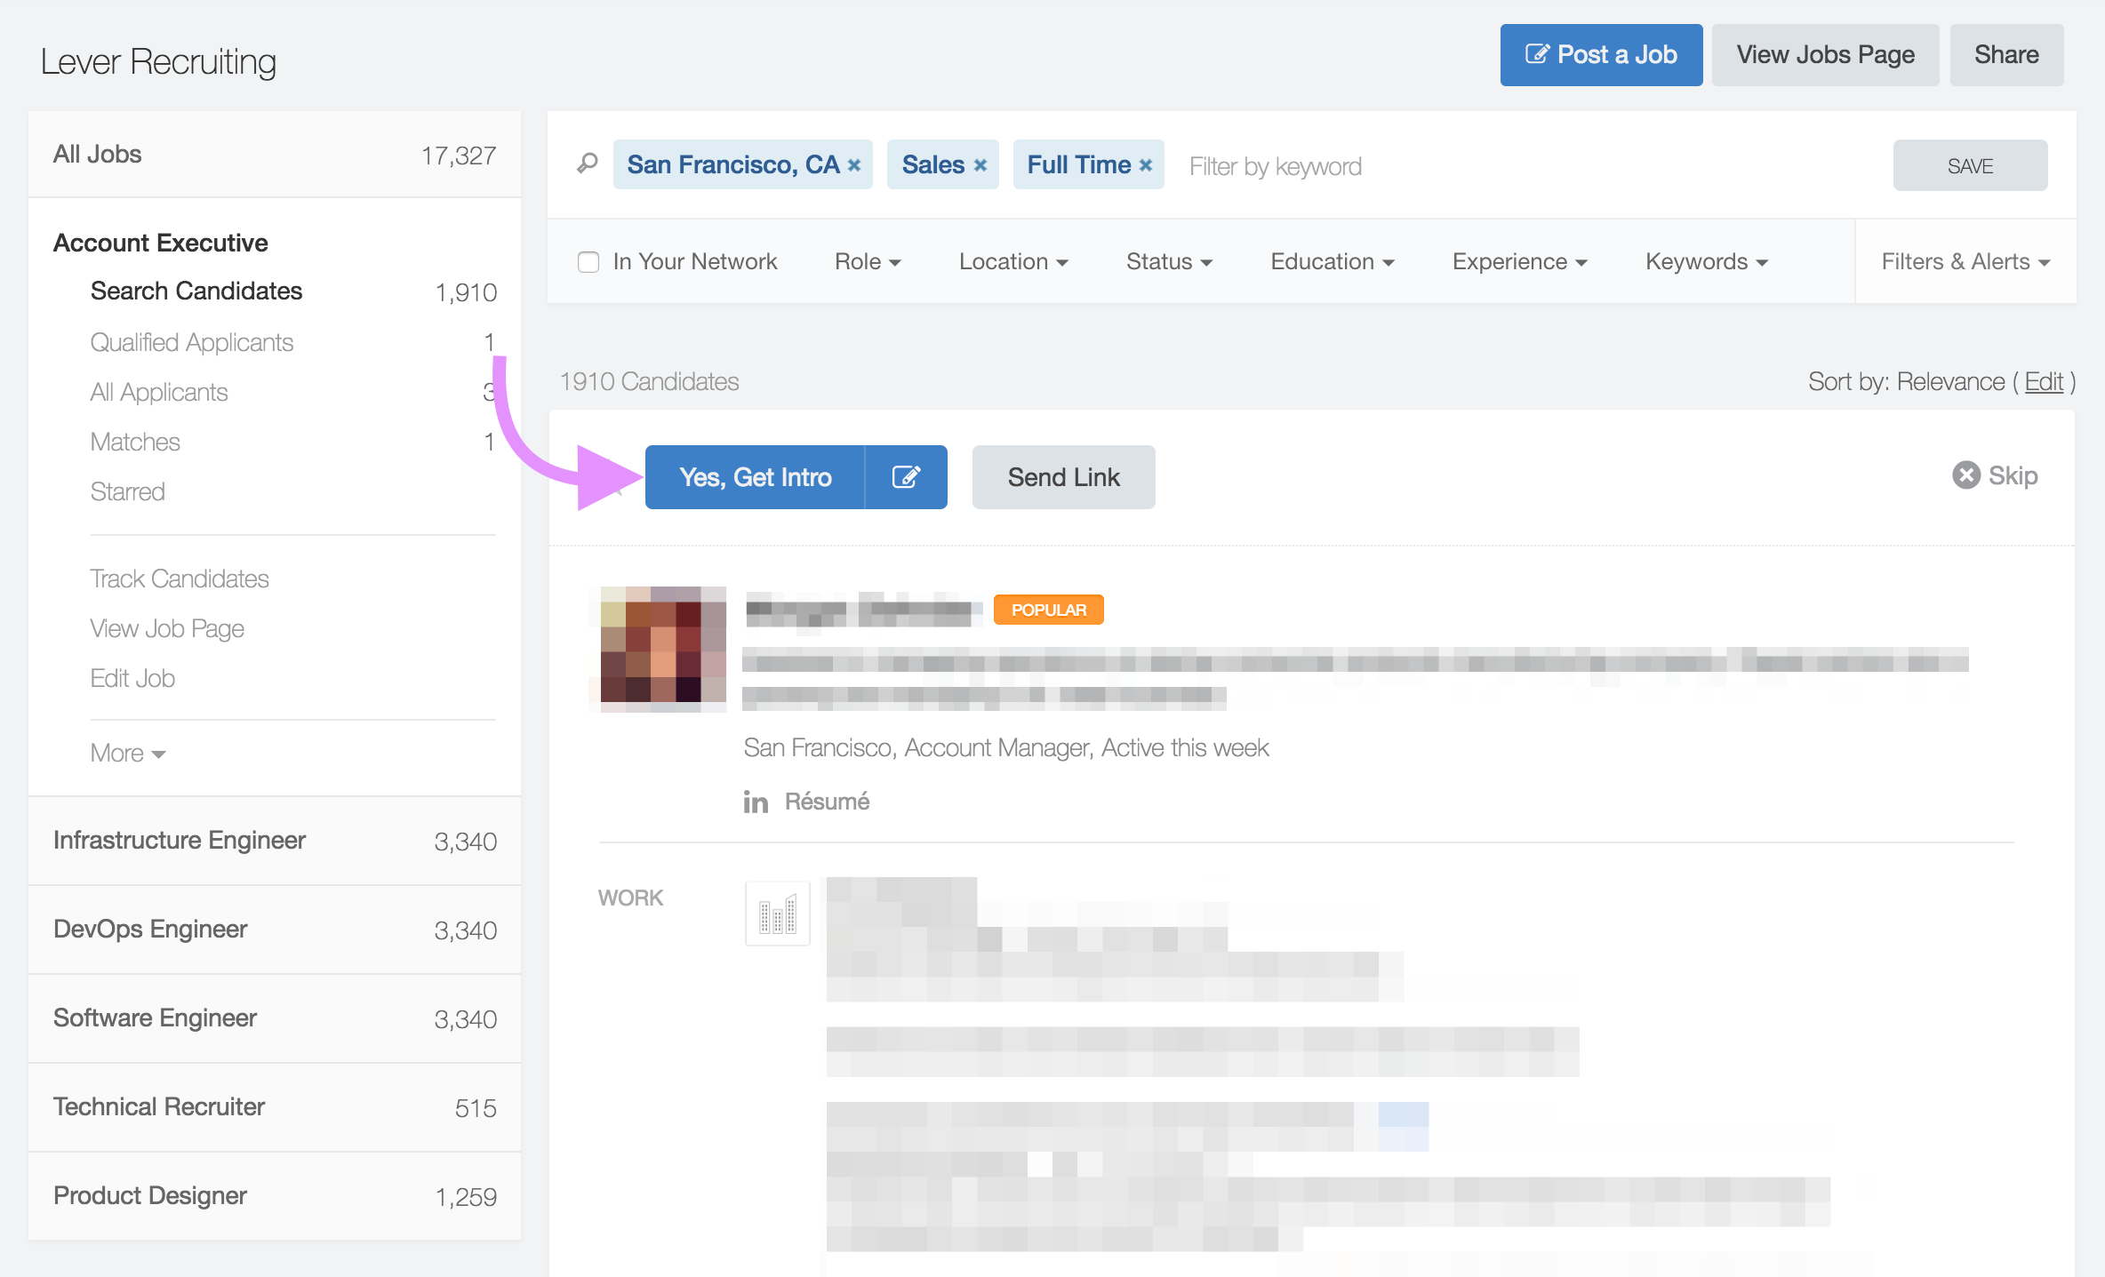The image size is (2105, 1277).
Task: Open the Experience filter dropdown
Action: click(x=1520, y=262)
